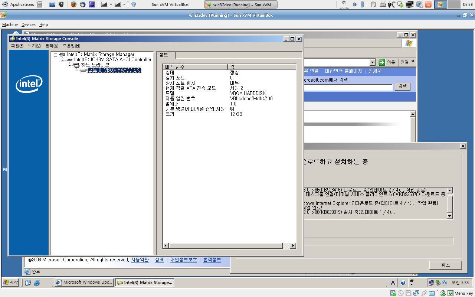The height and width of the screenshot is (297, 475).
Task: Click the VirtualBox optical disk status icon
Action: tap(401, 293)
